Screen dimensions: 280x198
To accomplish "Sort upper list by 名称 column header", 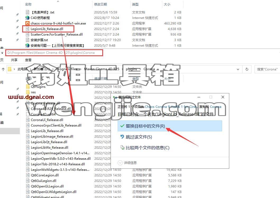I will point(28,4).
